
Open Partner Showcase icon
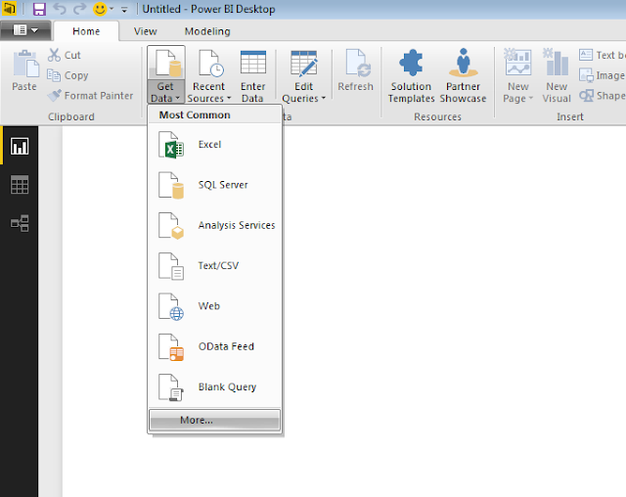tap(463, 63)
